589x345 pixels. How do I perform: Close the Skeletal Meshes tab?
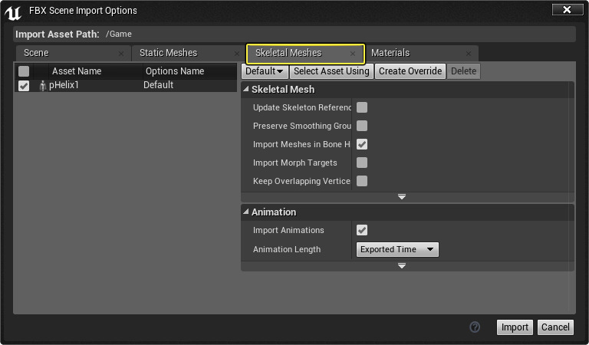point(353,54)
